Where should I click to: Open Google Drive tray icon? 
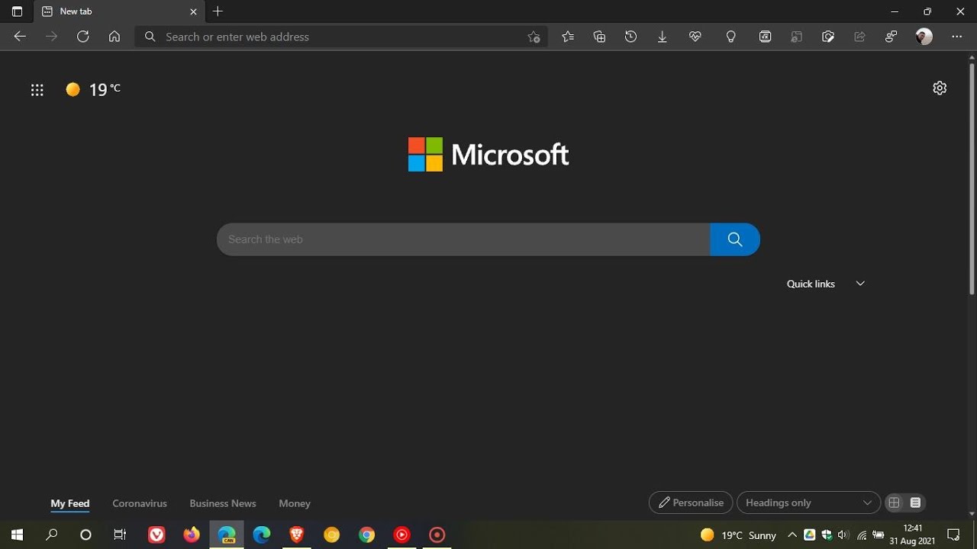coord(810,535)
